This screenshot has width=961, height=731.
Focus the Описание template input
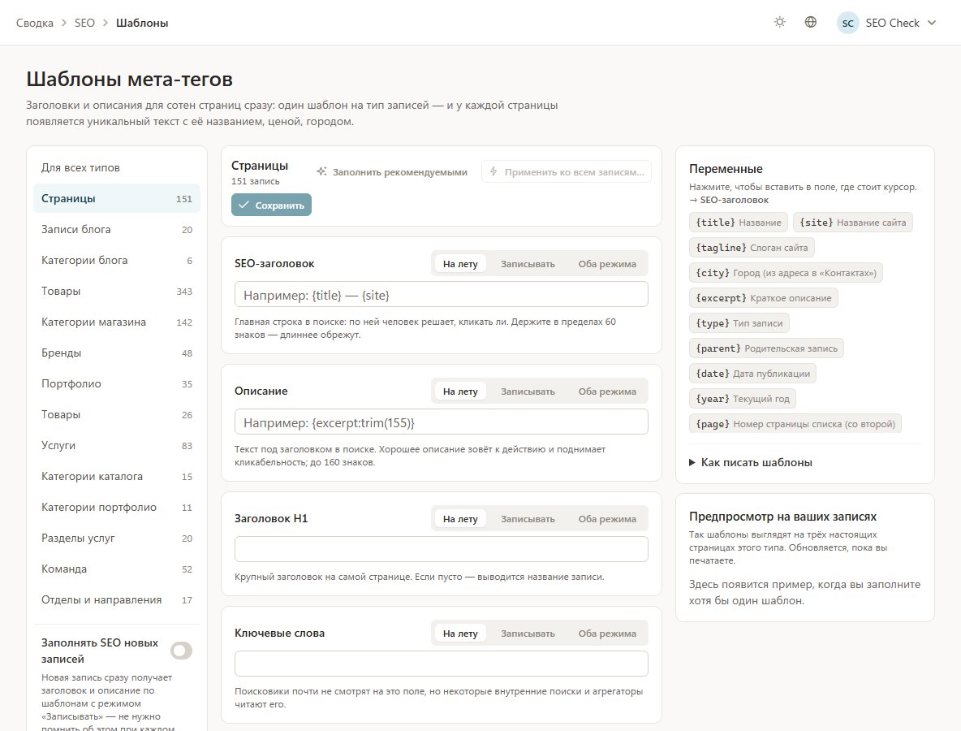pyautogui.click(x=442, y=422)
